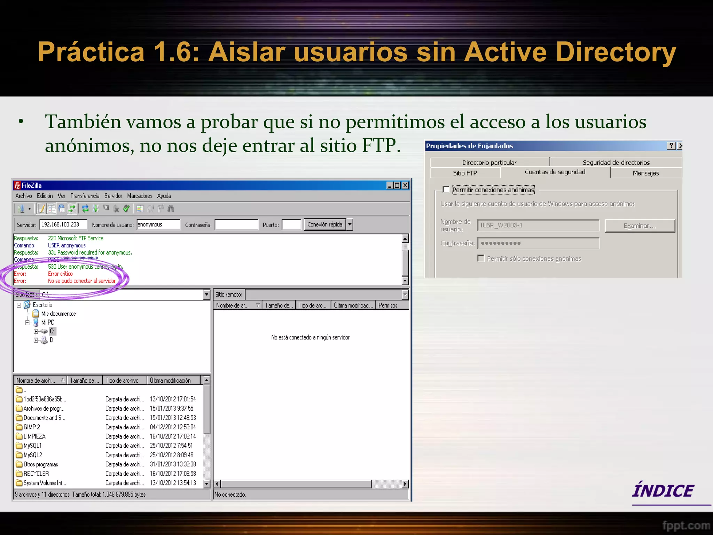
Task: Toggle the transfer queue display icon
Action: click(x=72, y=209)
